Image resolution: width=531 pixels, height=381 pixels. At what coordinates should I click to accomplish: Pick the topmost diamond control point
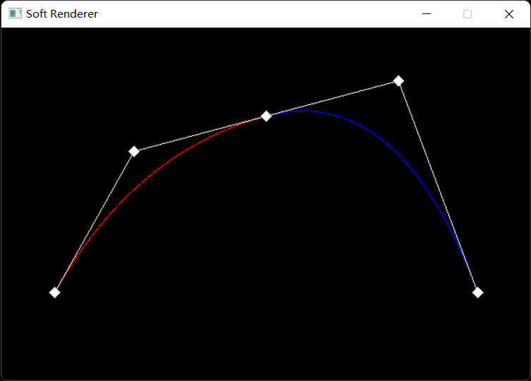coord(398,80)
